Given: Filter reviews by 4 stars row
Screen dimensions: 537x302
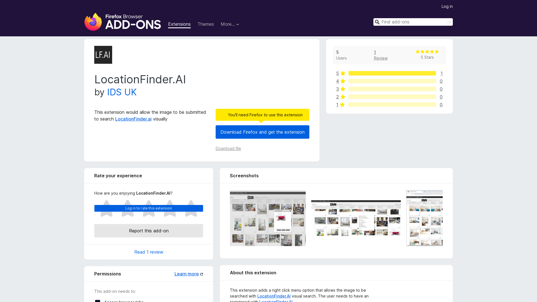Looking at the screenshot, I should point(389,81).
